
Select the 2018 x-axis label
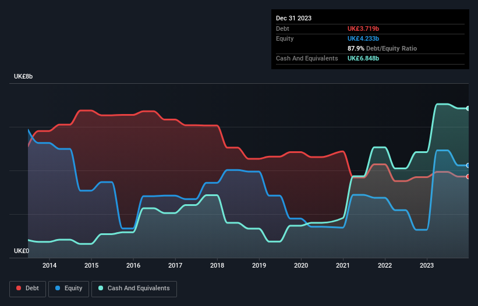(x=217, y=265)
